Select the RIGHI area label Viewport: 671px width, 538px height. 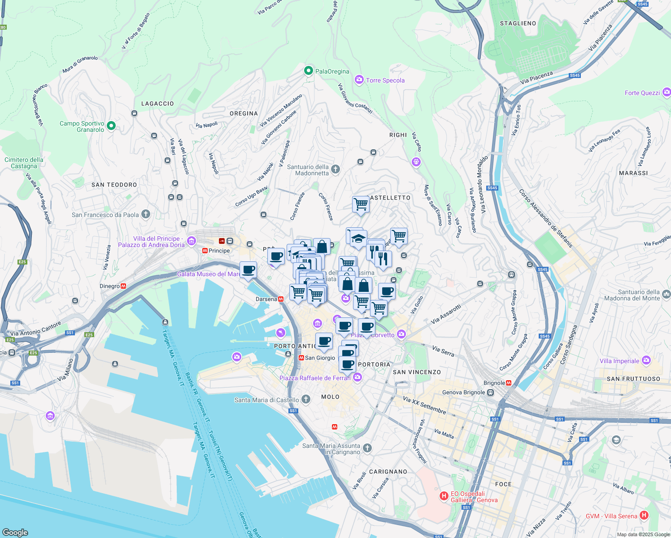[x=398, y=135]
